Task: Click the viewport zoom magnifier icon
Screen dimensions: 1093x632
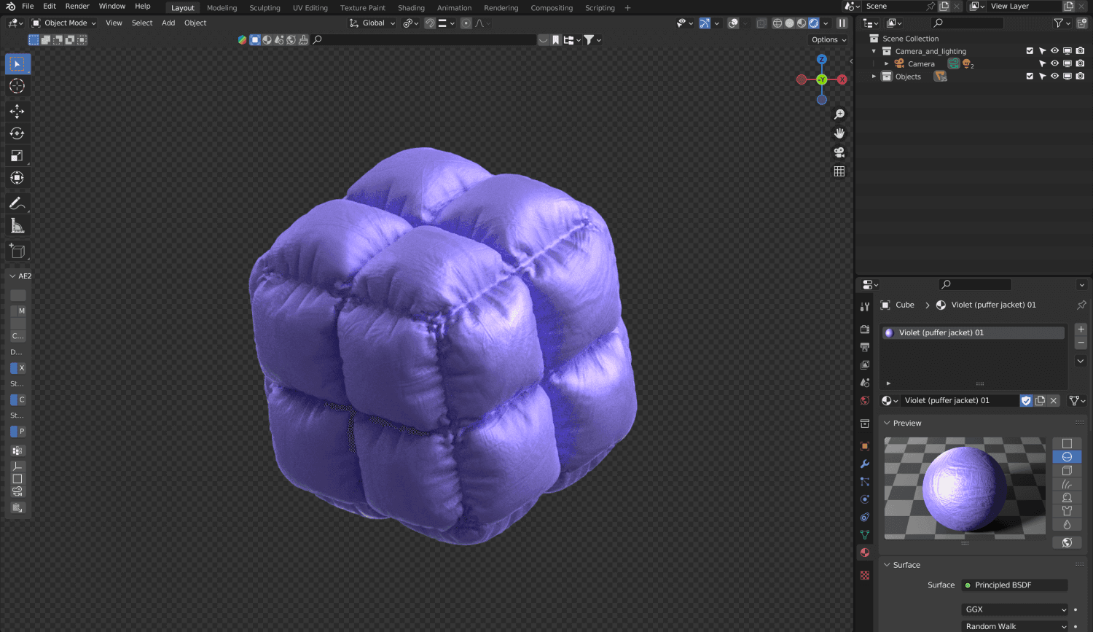Action: point(839,114)
